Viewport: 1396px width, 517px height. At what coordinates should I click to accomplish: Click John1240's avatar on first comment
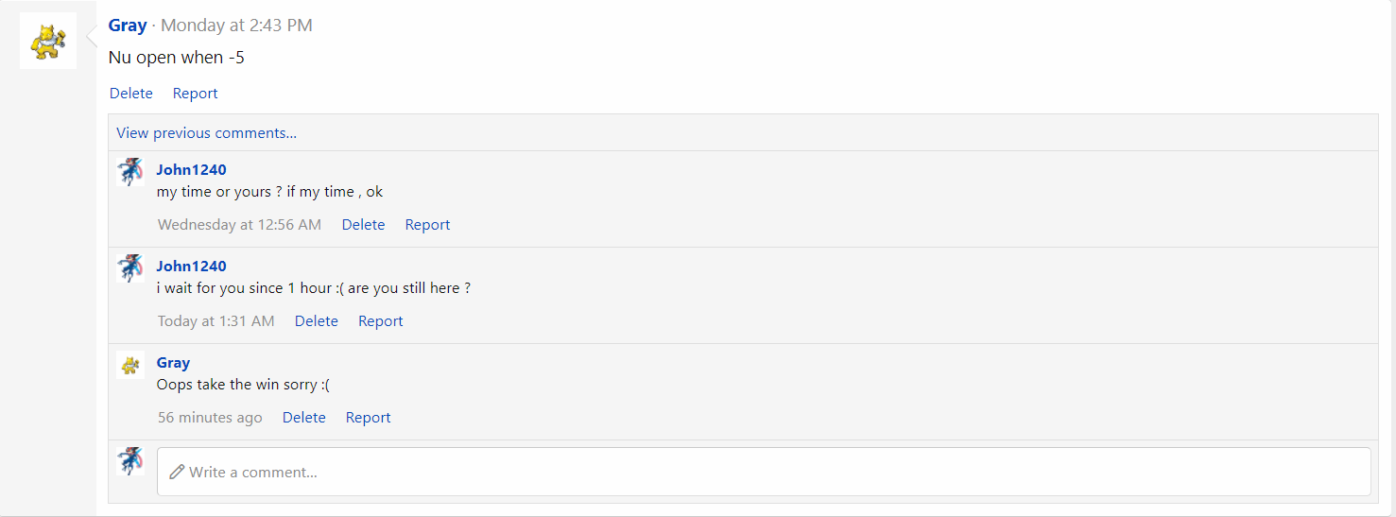click(130, 172)
